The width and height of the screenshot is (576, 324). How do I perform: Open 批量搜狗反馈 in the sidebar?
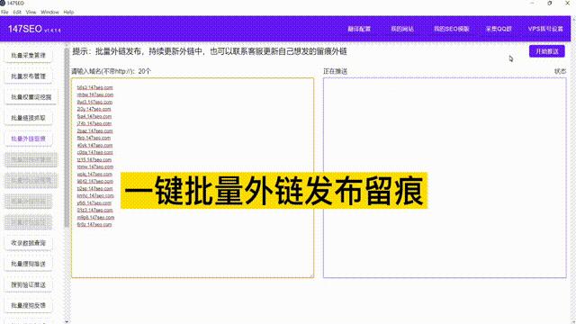tap(28, 305)
